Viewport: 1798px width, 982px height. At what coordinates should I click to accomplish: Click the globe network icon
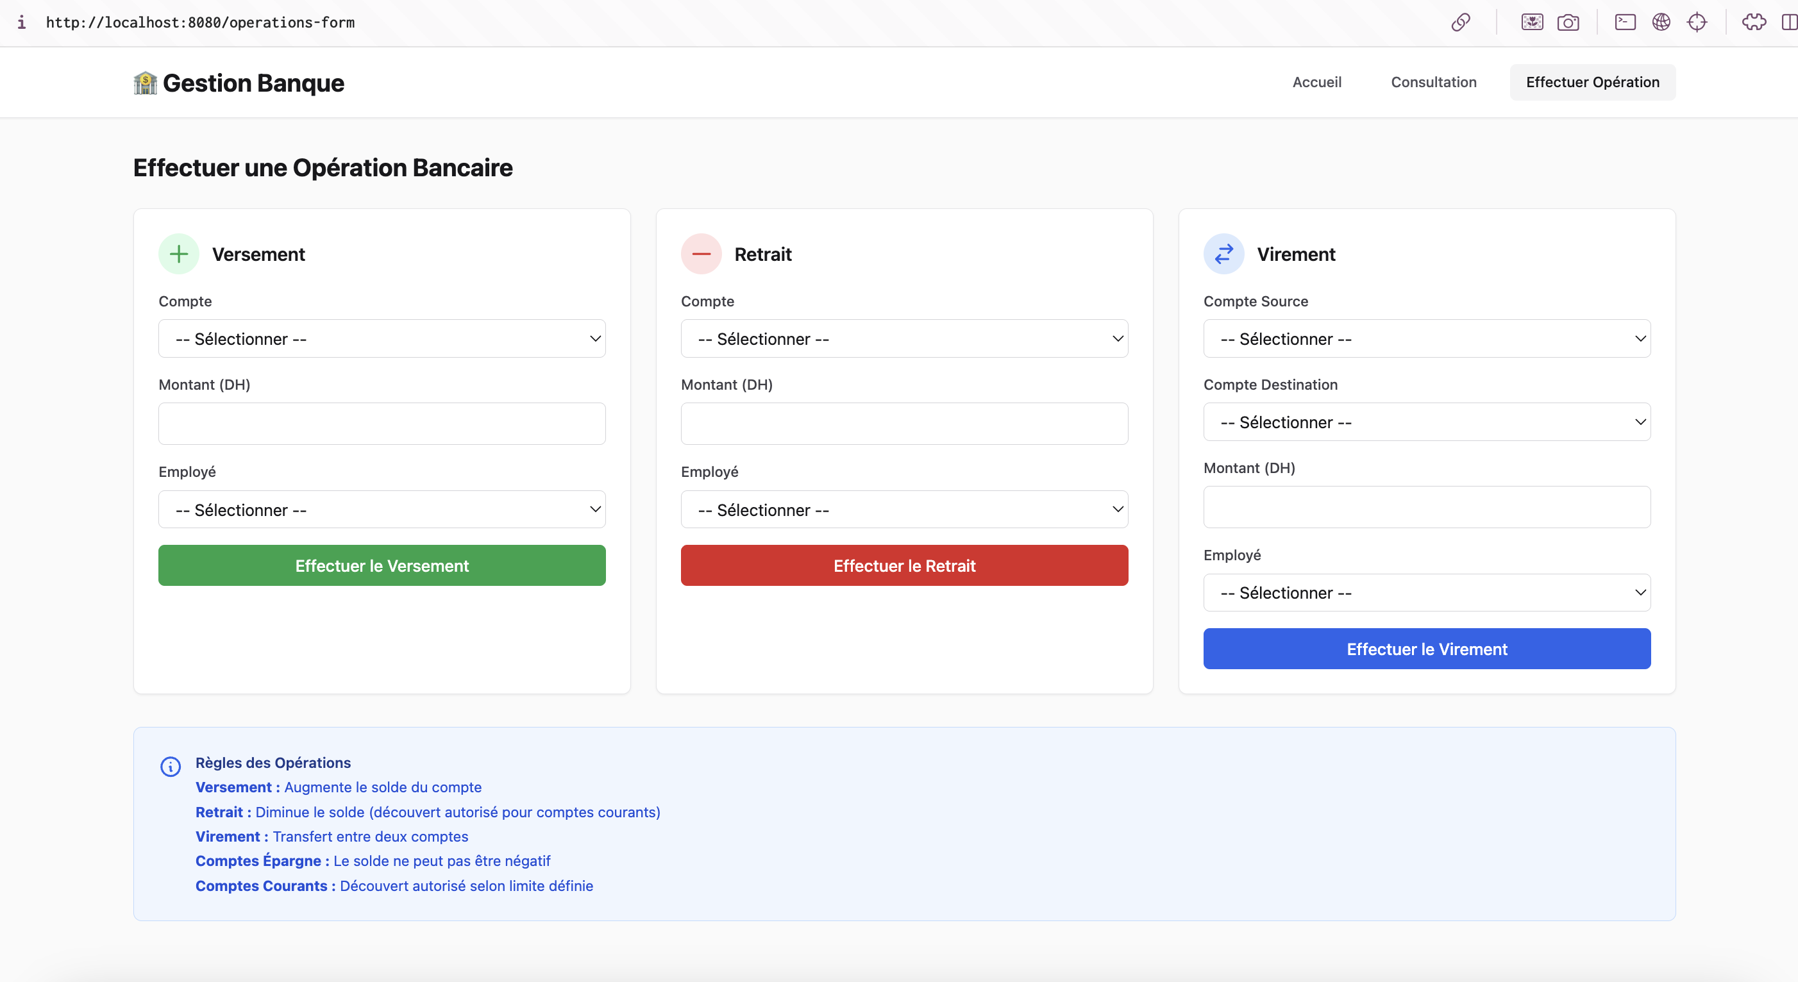point(1661,22)
